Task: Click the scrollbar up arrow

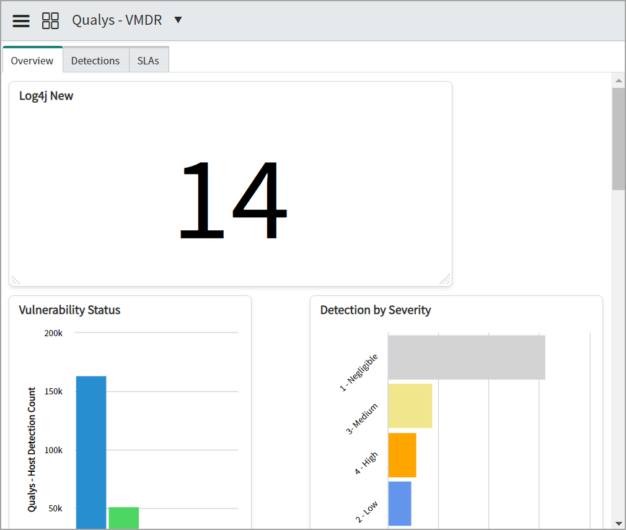Action: 619,80
